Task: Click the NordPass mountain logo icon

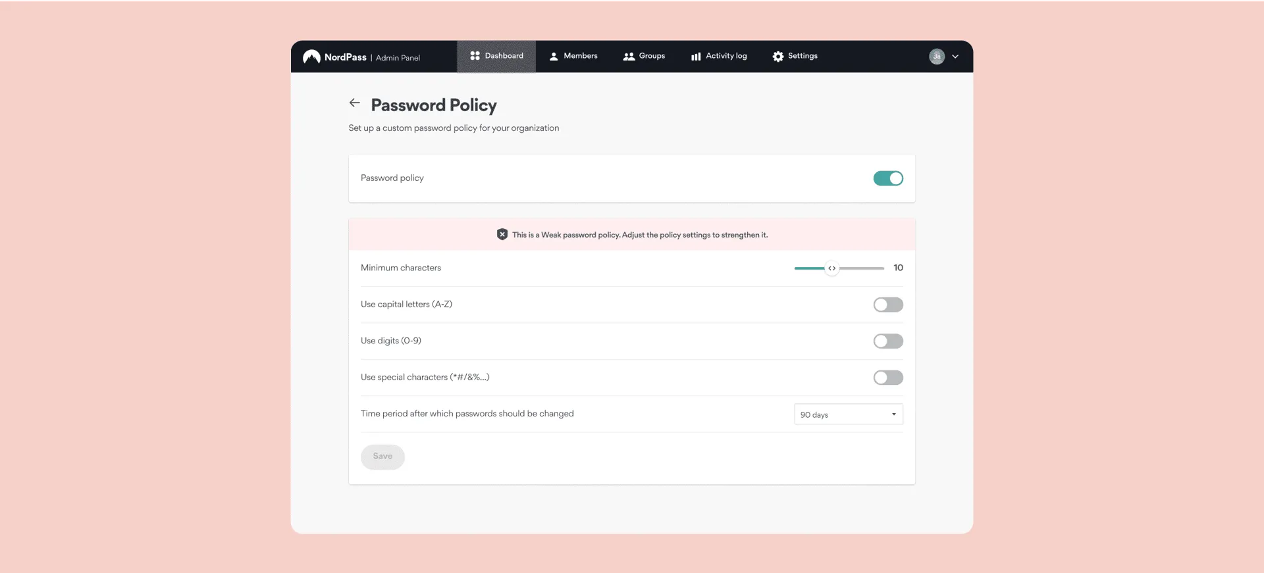Action: click(311, 57)
